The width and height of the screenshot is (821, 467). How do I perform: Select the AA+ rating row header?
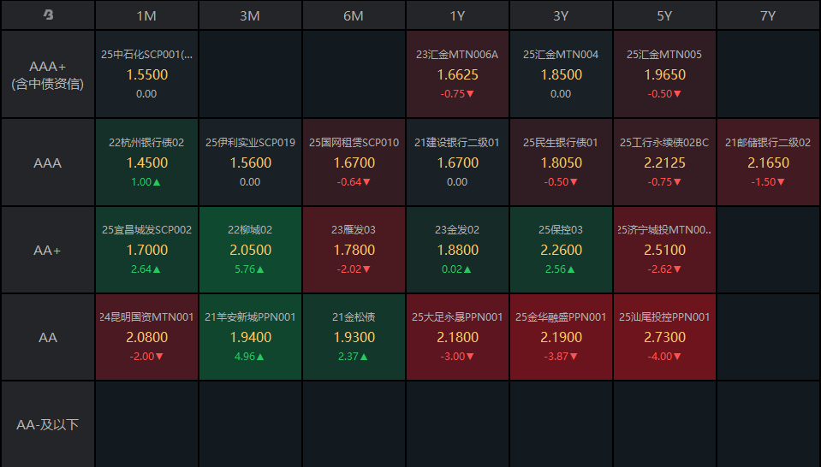tap(48, 250)
